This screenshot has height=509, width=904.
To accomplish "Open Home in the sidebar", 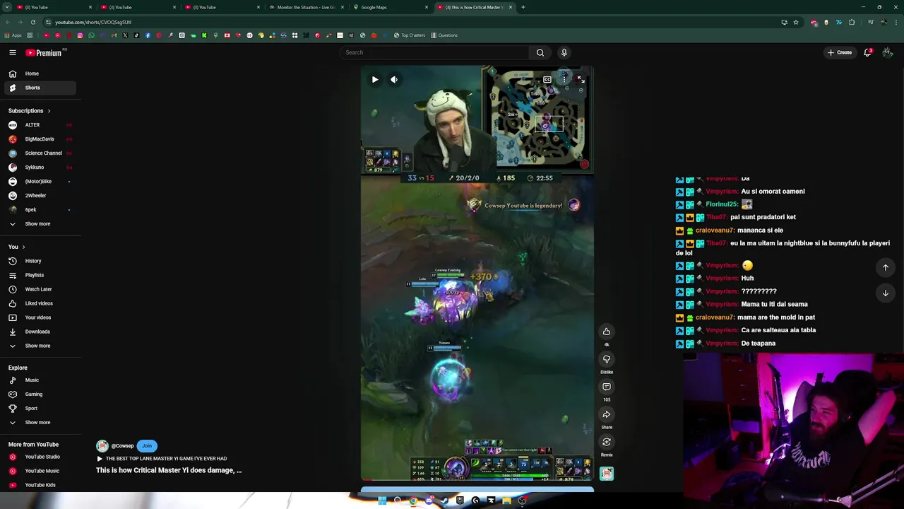I will pyautogui.click(x=40, y=74).
